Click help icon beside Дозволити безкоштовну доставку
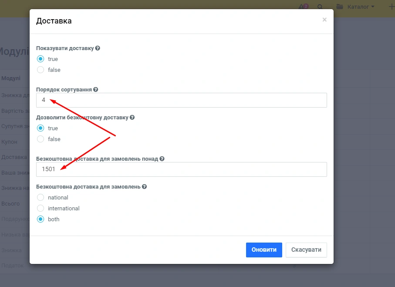The height and width of the screenshot is (287, 395). tap(132, 118)
